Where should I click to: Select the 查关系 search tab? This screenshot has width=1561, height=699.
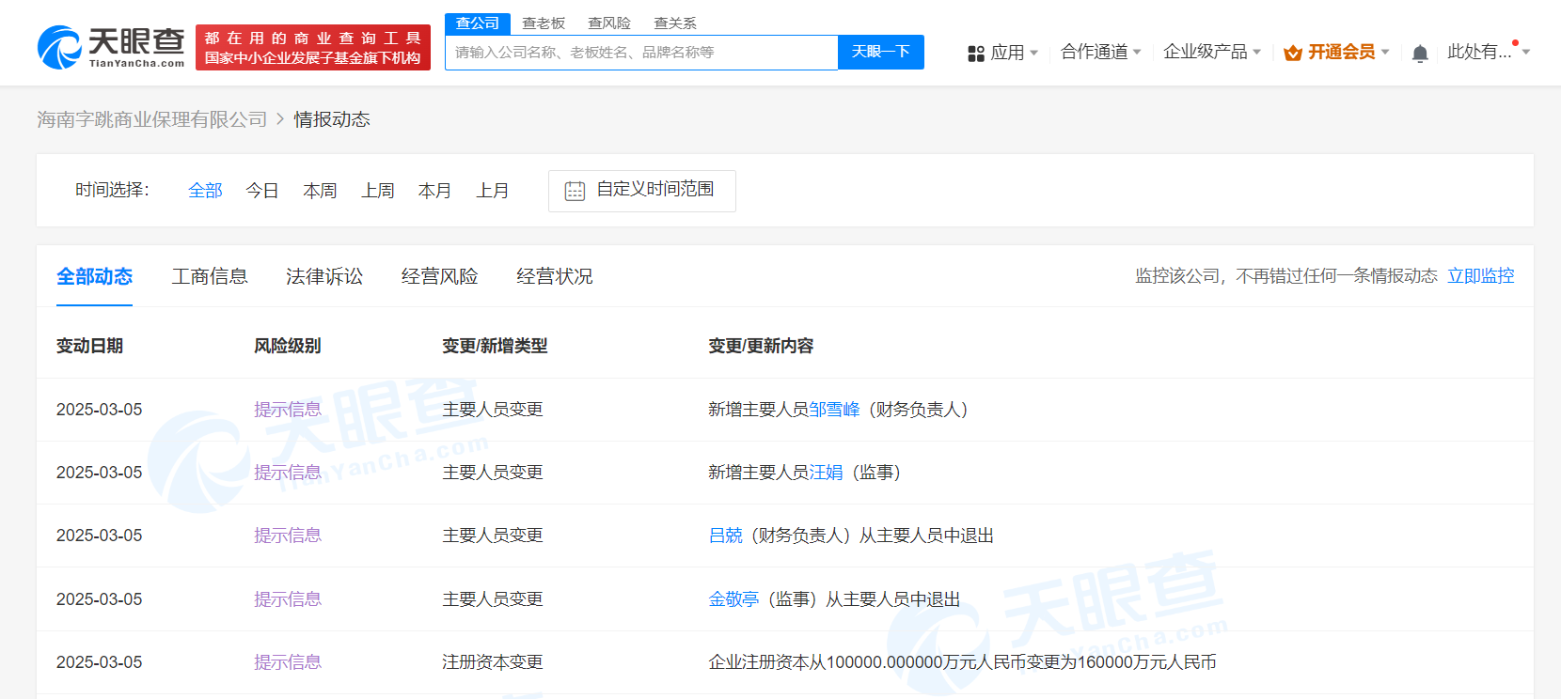pyautogui.click(x=675, y=23)
